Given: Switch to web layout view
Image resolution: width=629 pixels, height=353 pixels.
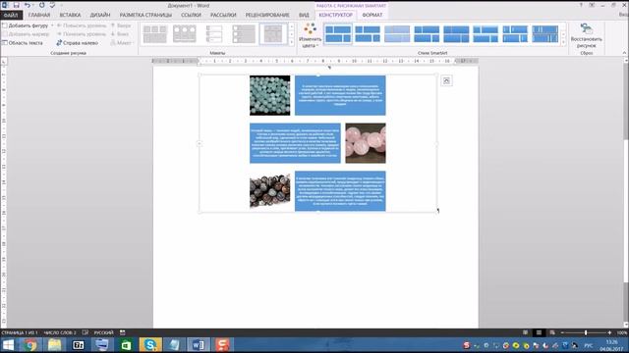Looking at the screenshot, I should click(x=552, y=332).
